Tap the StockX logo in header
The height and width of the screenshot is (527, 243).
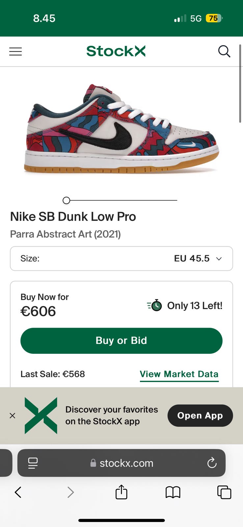point(116,51)
